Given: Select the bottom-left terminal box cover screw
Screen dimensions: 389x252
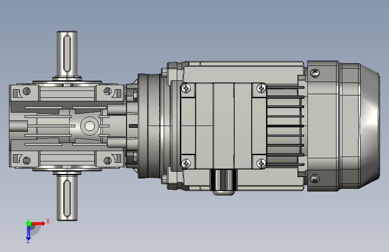Looking at the screenshot, I should pos(186,164).
